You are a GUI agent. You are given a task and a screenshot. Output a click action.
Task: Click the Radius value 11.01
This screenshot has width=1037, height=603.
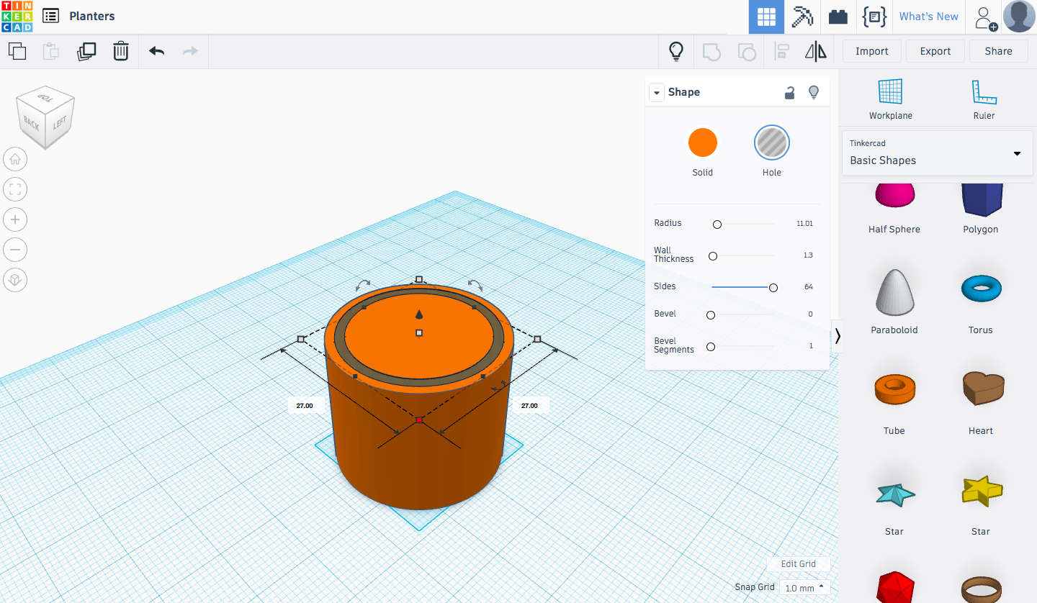pyautogui.click(x=804, y=224)
